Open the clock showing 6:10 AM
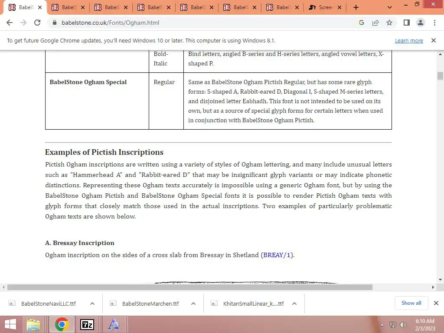The width and height of the screenshot is (444, 333). (425, 325)
